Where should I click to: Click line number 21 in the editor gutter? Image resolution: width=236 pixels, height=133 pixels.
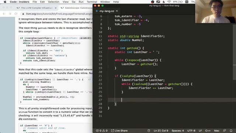click(100, 76)
